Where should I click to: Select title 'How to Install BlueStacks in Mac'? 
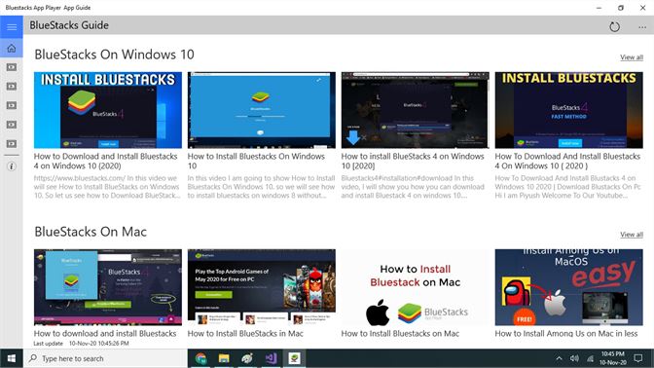click(245, 333)
